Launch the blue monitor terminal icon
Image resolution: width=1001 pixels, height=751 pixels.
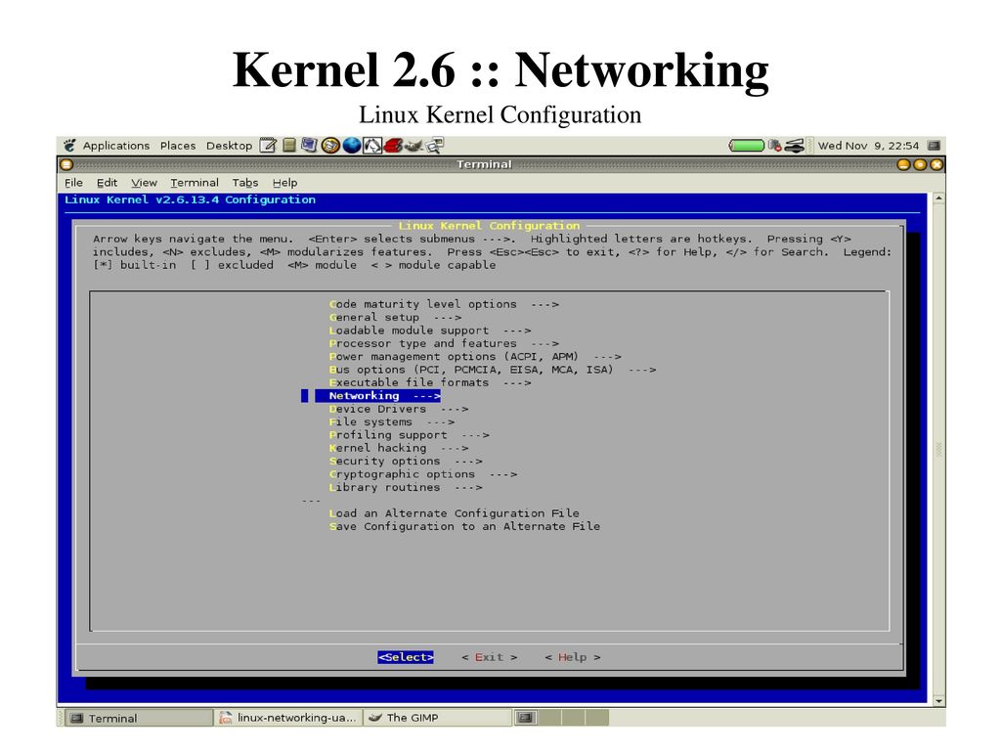[309, 145]
